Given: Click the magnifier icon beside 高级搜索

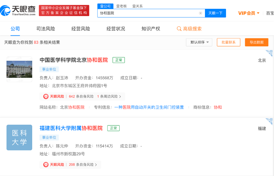Looking at the screenshot, I should pyautogui.click(x=179, y=29).
